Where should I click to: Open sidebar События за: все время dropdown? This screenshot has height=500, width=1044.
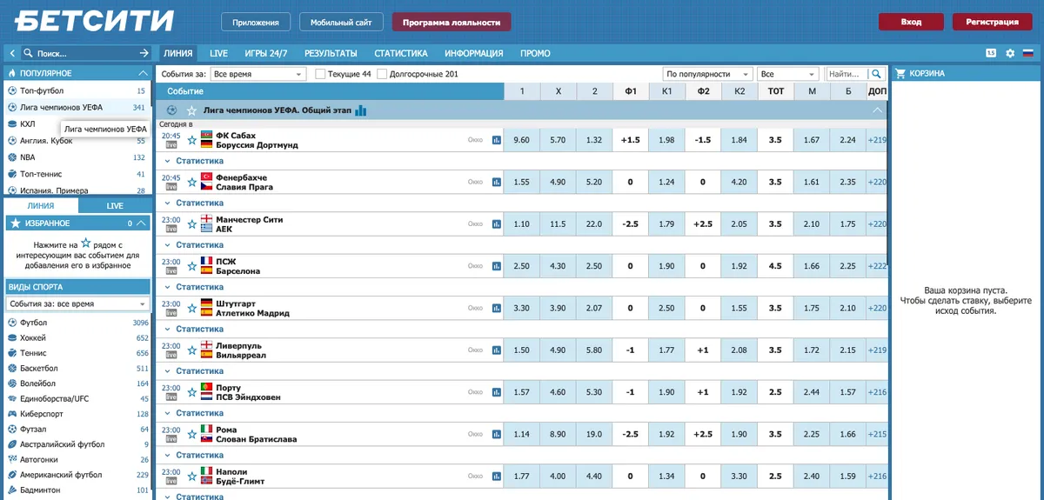tap(78, 303)
